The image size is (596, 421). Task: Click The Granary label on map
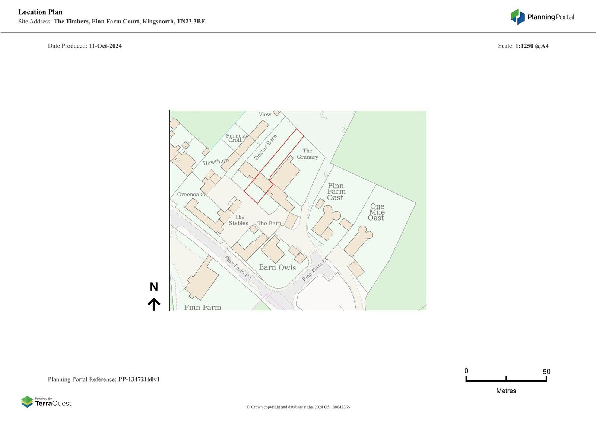(x=307, y=154)
